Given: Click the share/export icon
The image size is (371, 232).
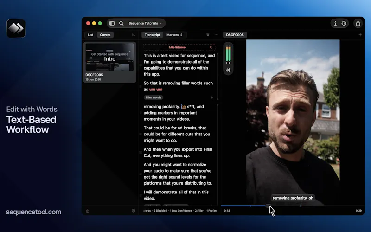Looking at the screenshot, I should point(358,23).
